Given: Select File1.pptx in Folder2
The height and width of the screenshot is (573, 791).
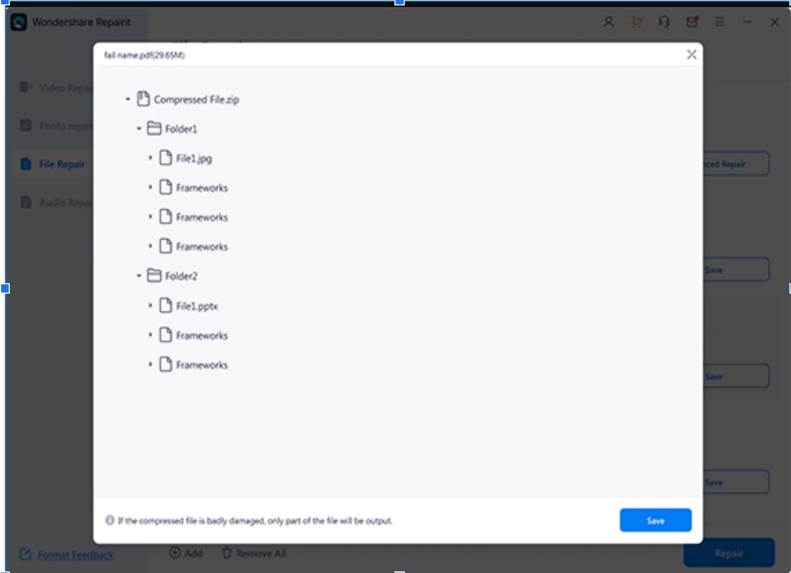Looking at the screenshot, I should tap(197, 306).
